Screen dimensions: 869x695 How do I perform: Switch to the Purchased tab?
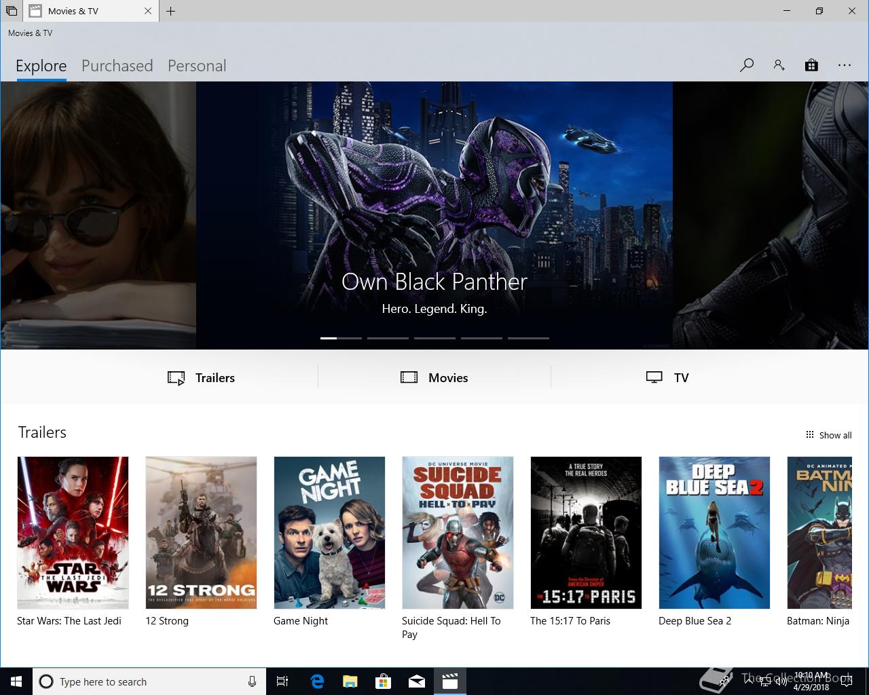[x=117, y=66]
